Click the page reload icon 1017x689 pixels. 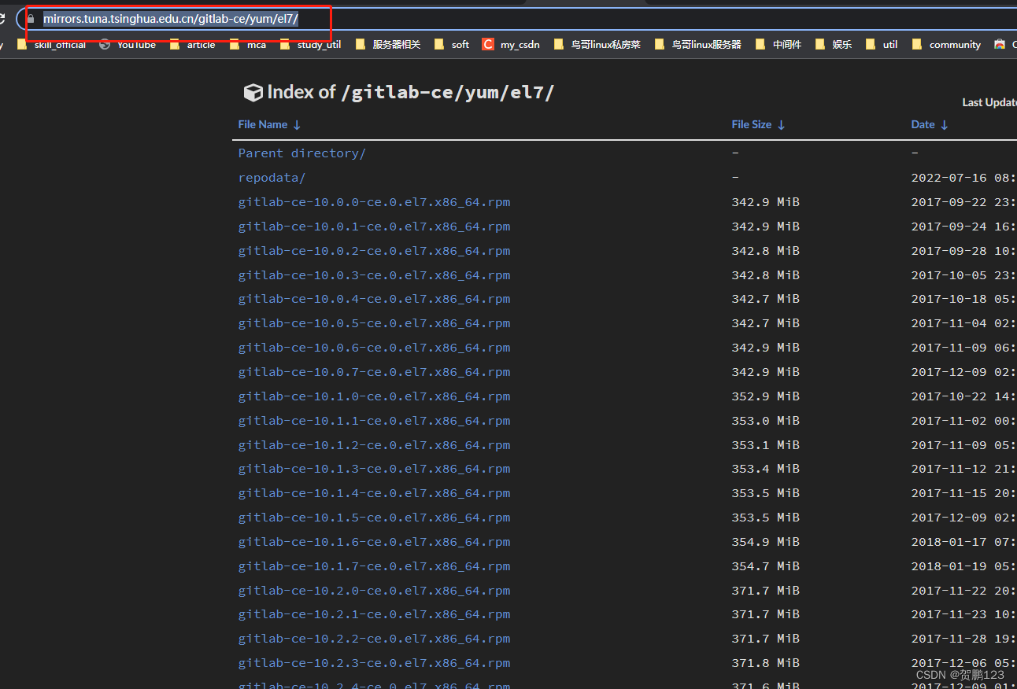(2, 19)
